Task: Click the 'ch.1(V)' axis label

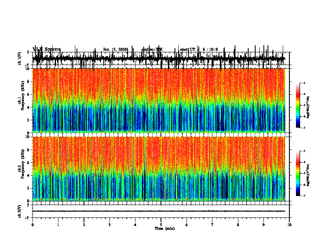Action: pyautogui.click(x=20, y=58)
